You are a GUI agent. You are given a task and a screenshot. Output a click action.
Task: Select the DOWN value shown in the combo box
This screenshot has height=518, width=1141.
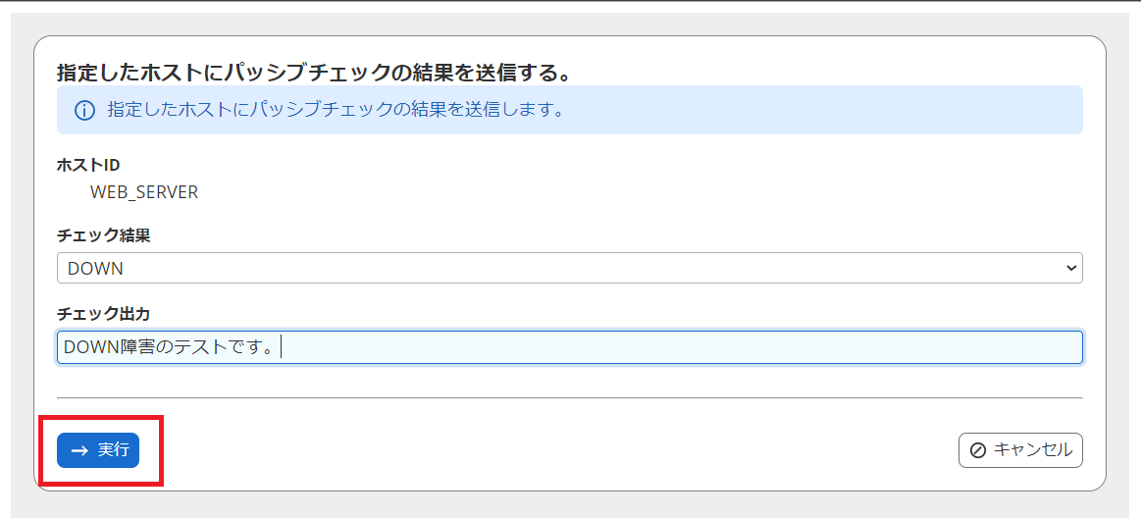click(x=95, y=268)
